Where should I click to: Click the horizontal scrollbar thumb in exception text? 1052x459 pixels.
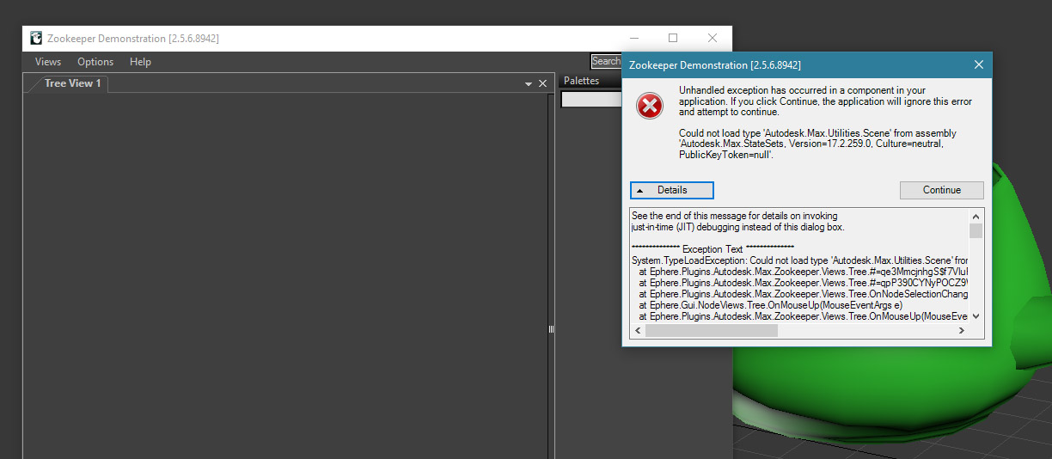pos(712,331)
